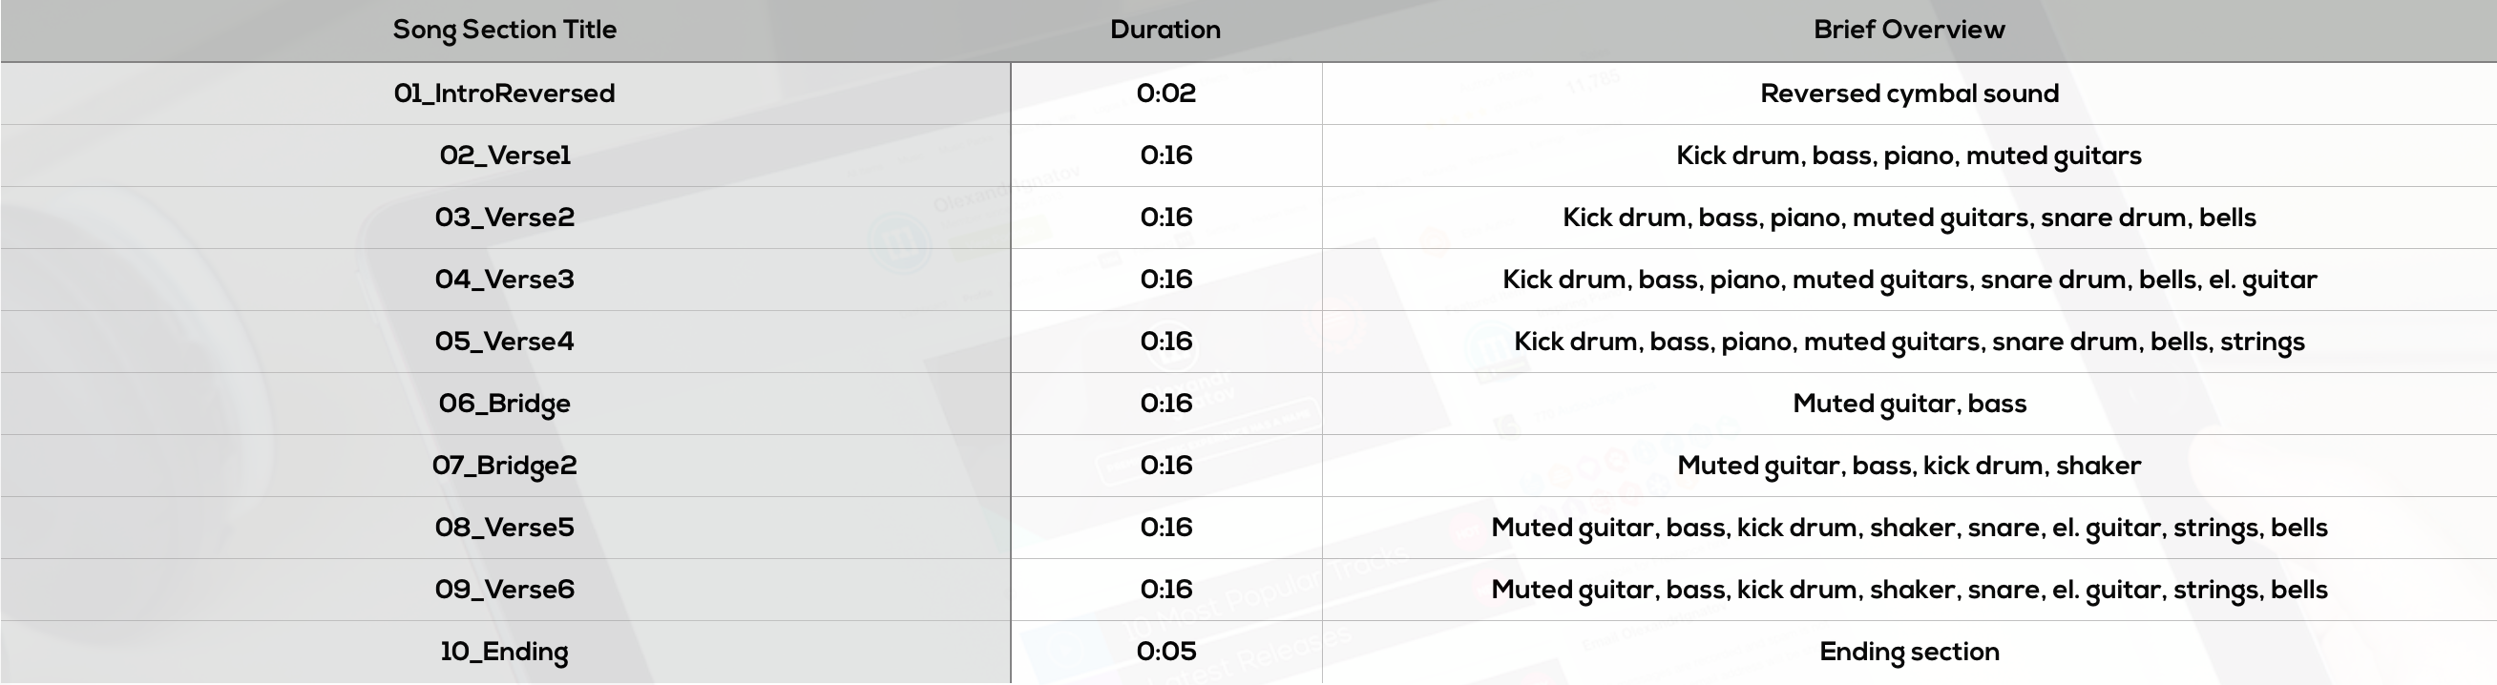2497x685 pixels.
Task: Select the 09_Verse6 title cell
Action: click(504, 590)
